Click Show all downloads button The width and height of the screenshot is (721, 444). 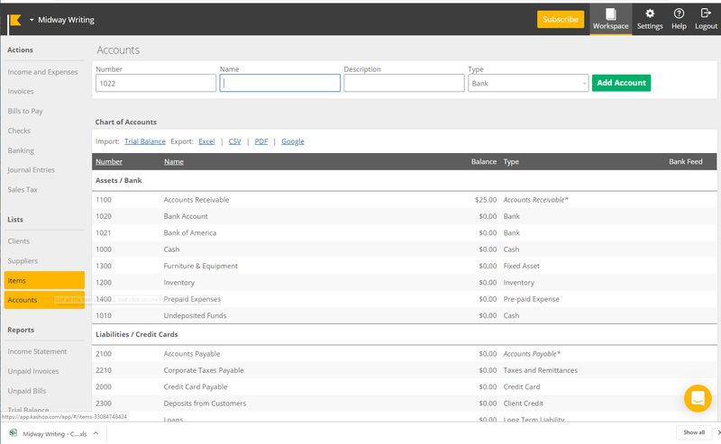click(x=693, y=432)
